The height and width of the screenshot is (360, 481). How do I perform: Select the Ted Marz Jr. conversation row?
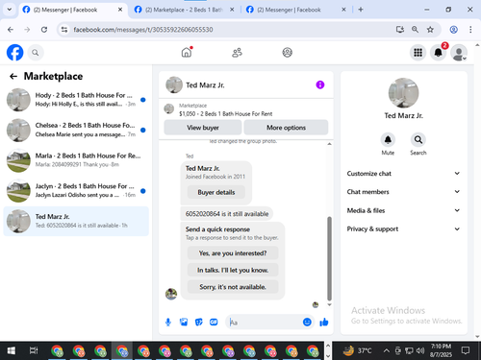(x=76, y=221)
